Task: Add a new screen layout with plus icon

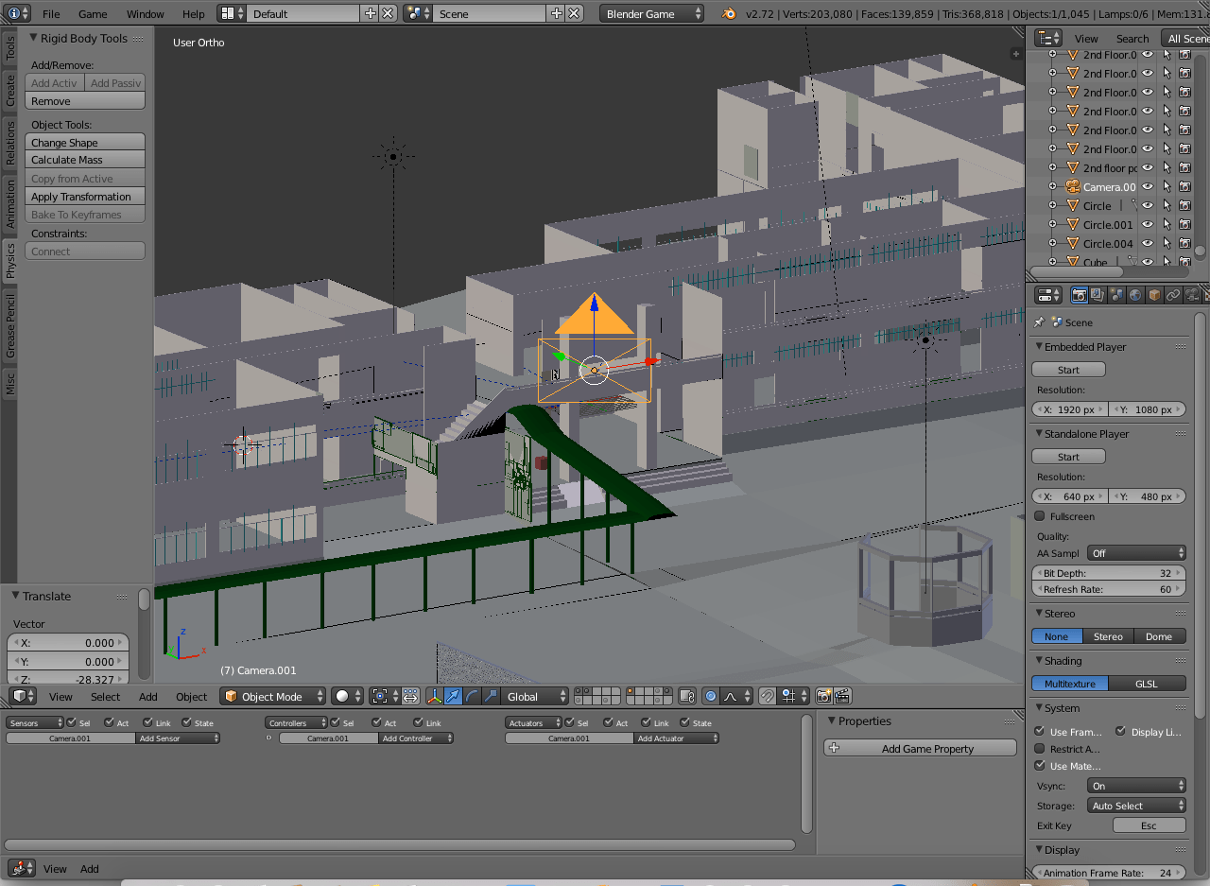Action: pos(371,13)
